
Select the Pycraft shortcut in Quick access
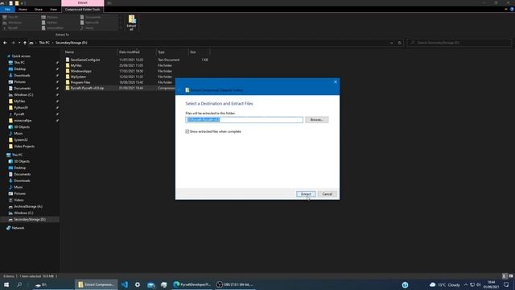[19, 114]
